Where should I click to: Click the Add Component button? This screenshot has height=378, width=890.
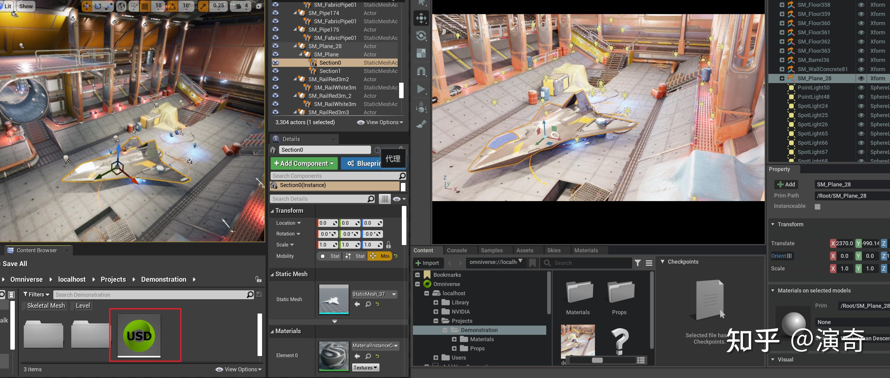point(304,163)
